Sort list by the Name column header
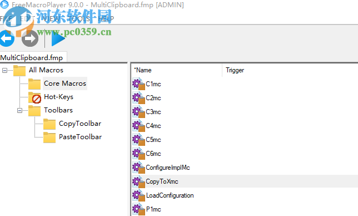This screenshot has height=216, width=358. (x=177, y=70)
